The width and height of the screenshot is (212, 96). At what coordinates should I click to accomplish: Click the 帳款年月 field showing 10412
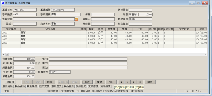point(140,19)
